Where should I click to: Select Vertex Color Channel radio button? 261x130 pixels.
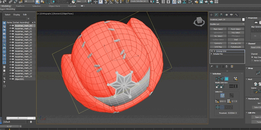coord(252,60)
